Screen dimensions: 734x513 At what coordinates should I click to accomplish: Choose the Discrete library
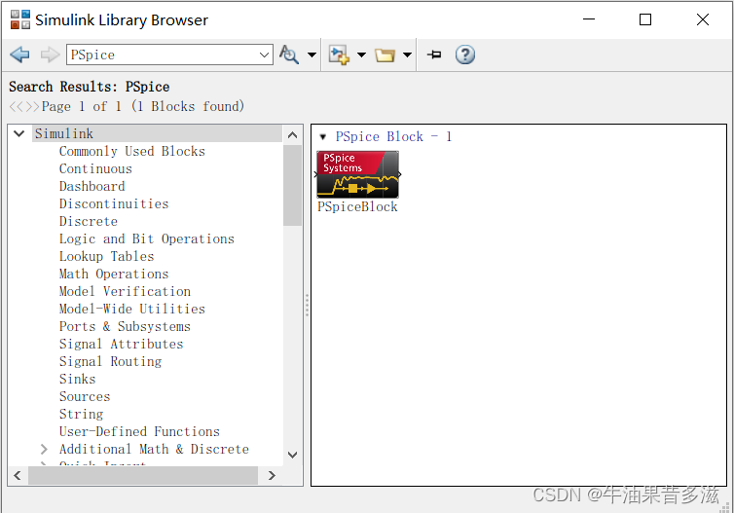(88, 221)
